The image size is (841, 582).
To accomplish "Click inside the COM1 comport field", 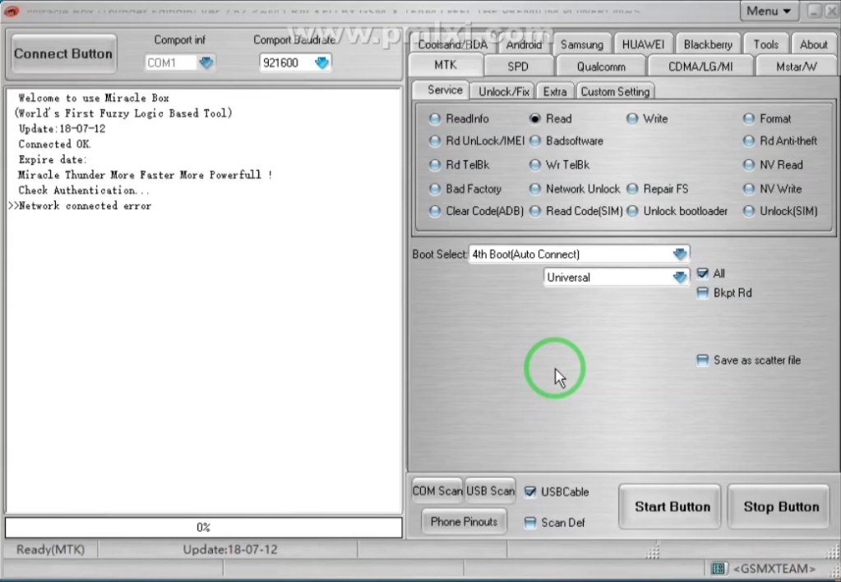I will click(172, 62).
